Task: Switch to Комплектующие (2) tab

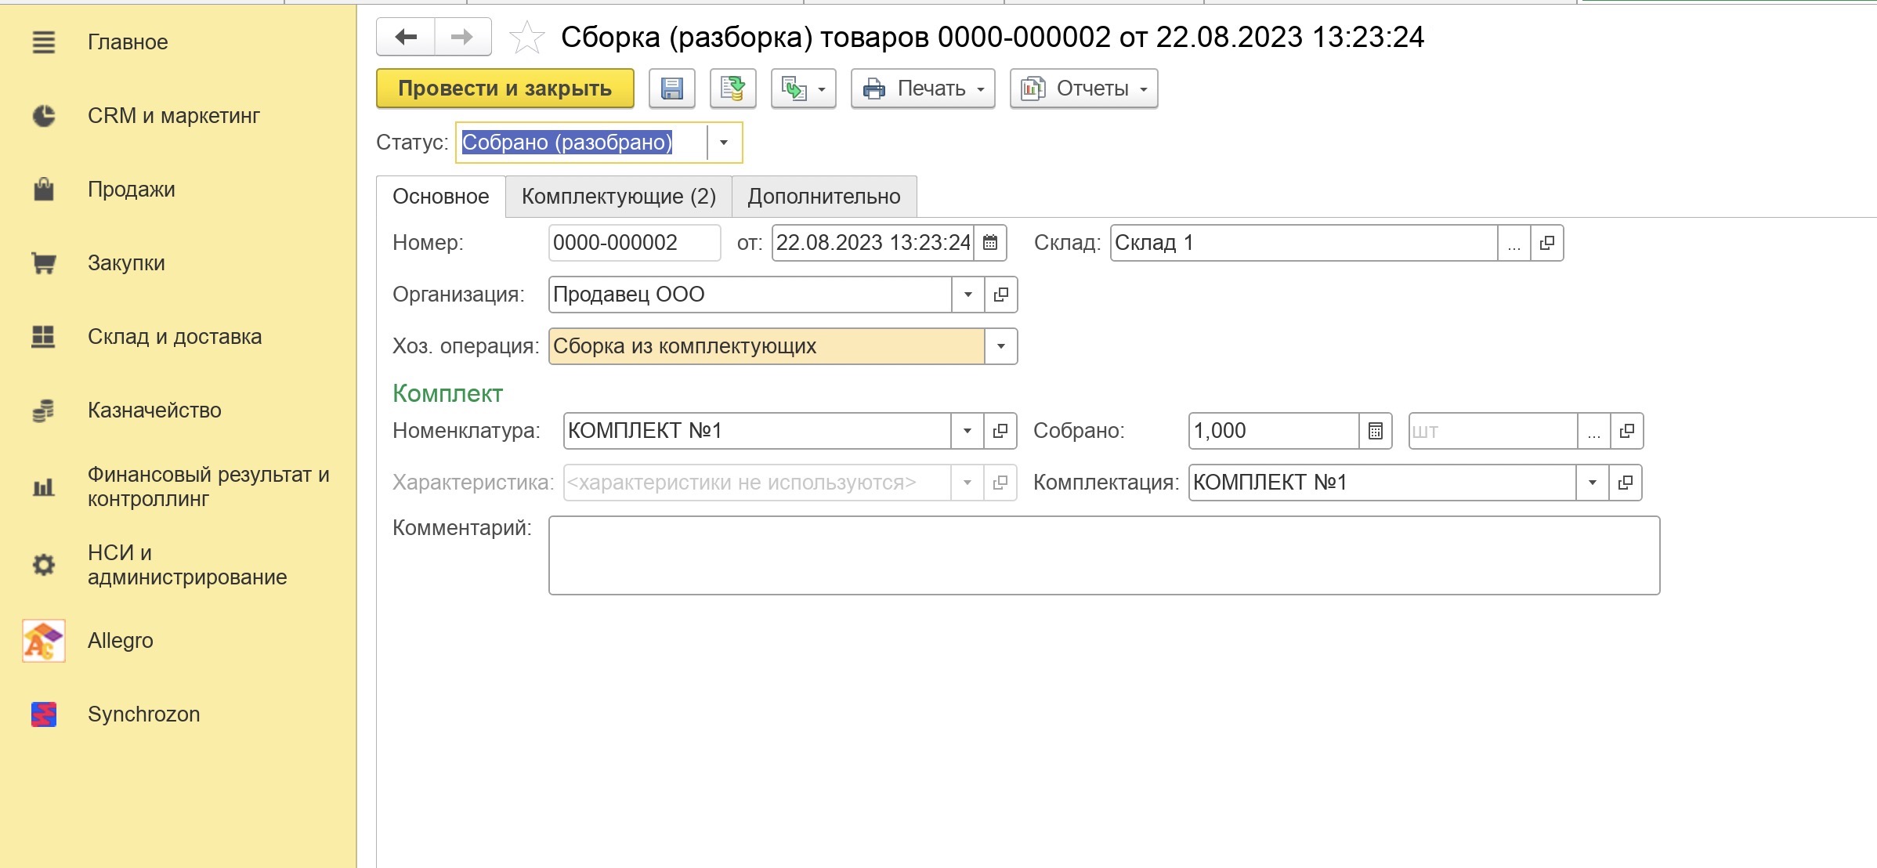Action: click(x=619, y=197)
